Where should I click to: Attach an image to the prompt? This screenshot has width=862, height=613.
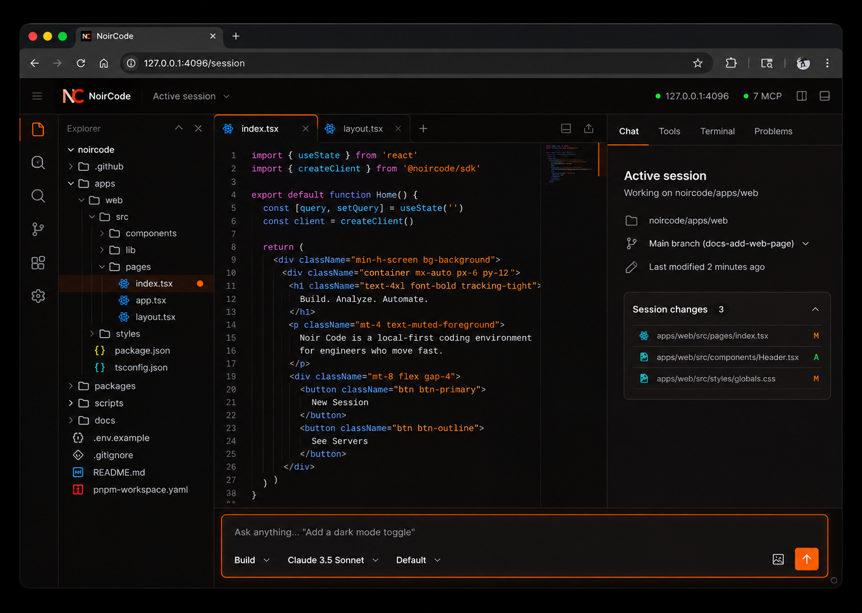pyautogui.click(x=779, y=559)
